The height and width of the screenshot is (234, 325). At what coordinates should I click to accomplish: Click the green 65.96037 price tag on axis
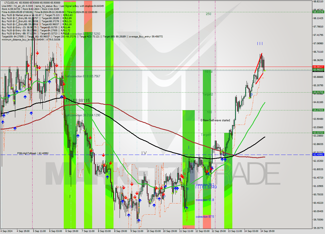point(318,70)
